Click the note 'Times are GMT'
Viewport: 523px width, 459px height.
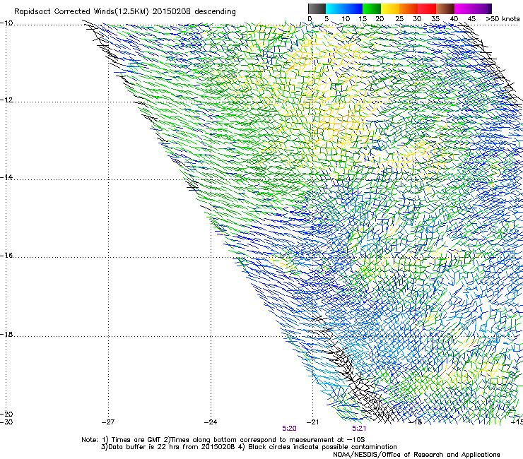tap(136, 440)
